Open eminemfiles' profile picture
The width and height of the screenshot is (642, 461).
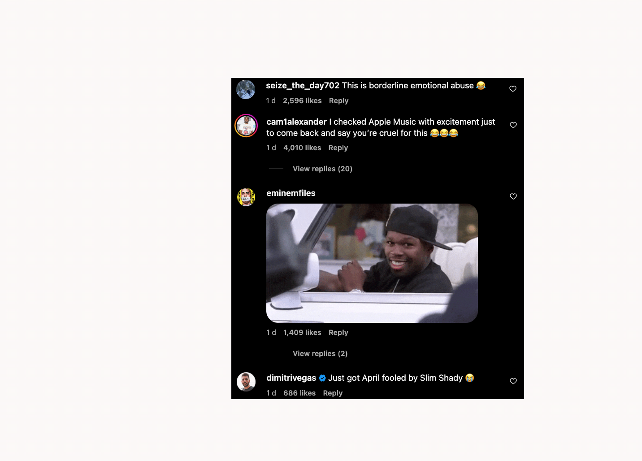(x=246, y=196)
